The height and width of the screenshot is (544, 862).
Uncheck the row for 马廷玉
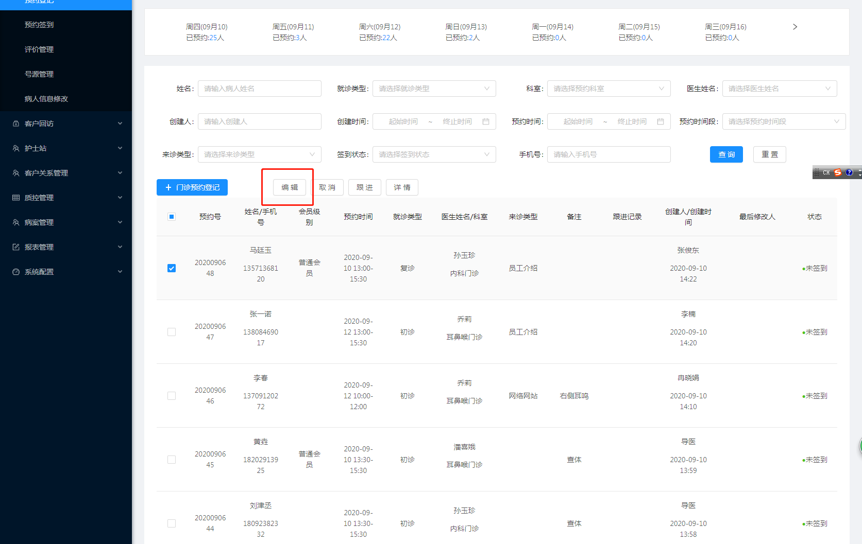click(x=172, y=268)
